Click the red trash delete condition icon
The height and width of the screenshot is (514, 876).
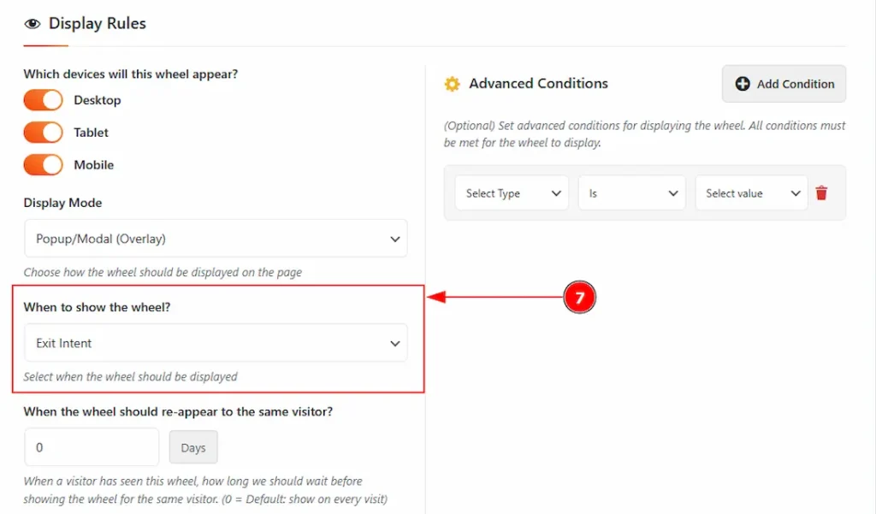coord(821,193)
